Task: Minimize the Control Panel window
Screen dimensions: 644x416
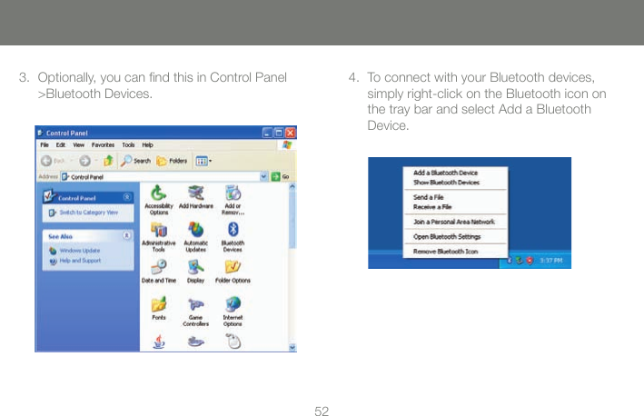Action: click(x=267, y=133)
